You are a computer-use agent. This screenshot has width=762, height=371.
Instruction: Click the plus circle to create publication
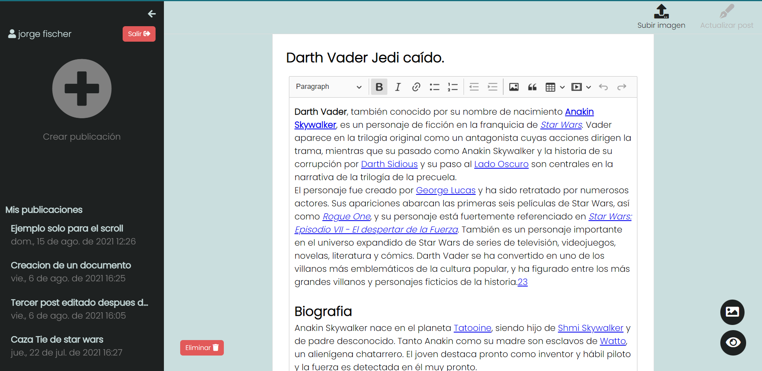pyautogui.click(x=82, y=88)
